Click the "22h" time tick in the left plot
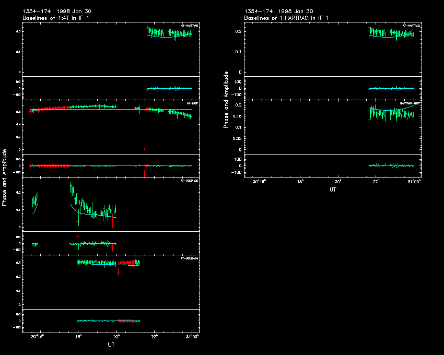 tap(154, 337)
